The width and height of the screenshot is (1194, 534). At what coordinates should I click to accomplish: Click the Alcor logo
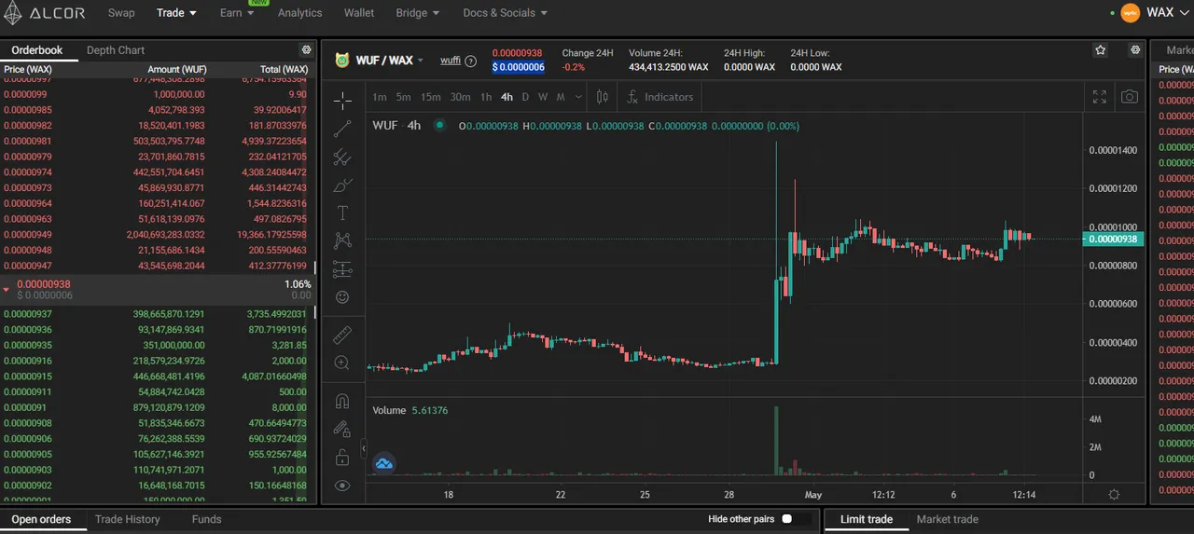(44, 13)
